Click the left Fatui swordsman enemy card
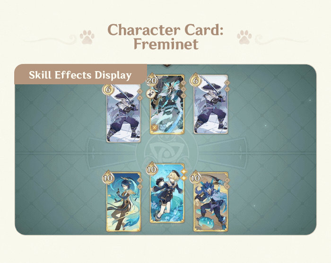This screenshot has height=263, width=331. coord(123,113)
